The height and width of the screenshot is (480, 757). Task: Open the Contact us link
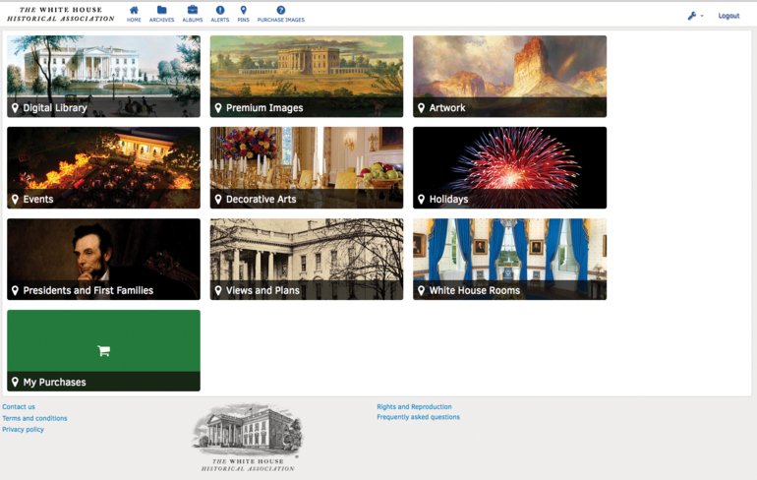tap(19, 406)
